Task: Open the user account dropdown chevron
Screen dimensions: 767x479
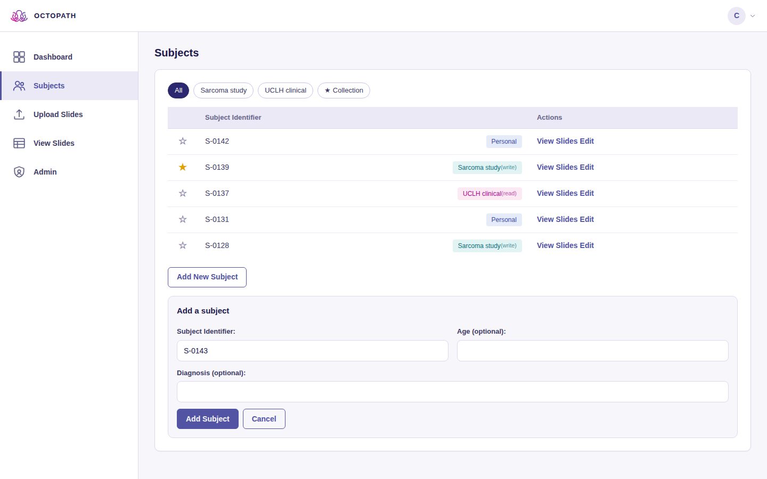Action: [753, 16]
